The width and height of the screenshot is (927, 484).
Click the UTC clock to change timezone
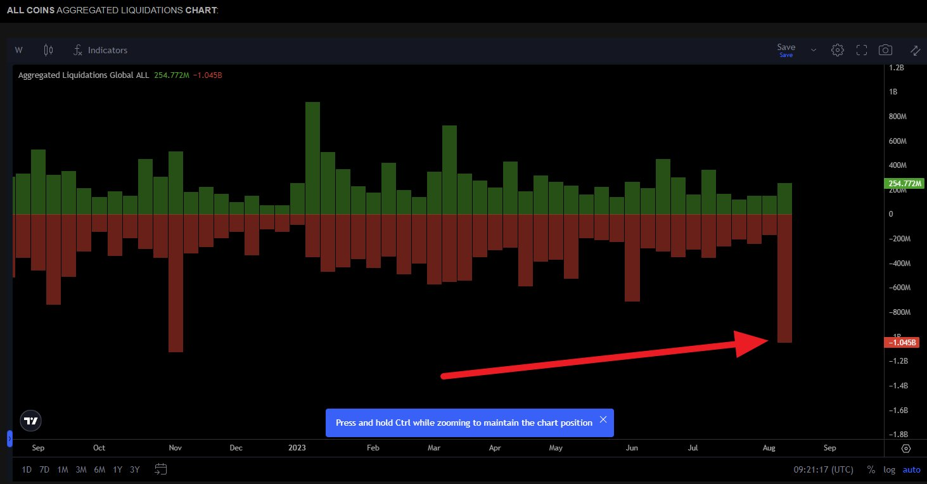824,469
